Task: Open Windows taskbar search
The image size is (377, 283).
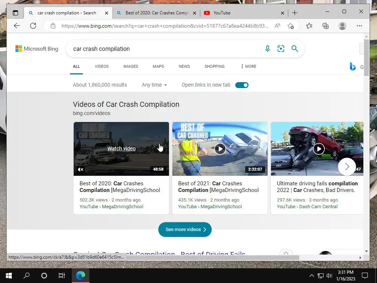Action: [x=27, y=276]
